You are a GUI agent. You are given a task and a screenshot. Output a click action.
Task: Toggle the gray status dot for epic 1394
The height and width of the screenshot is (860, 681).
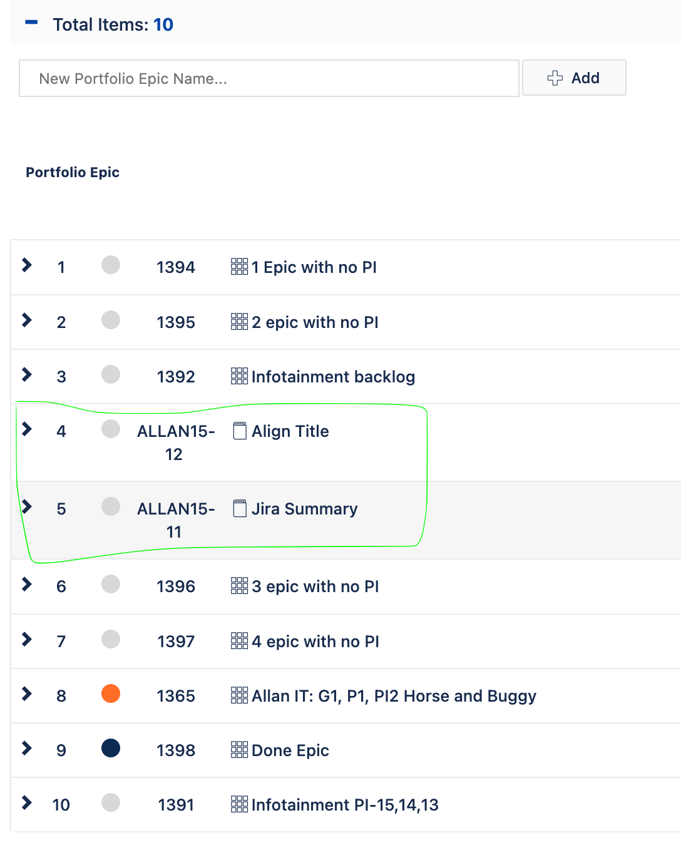pyautogui.click(x=110, y=265)
